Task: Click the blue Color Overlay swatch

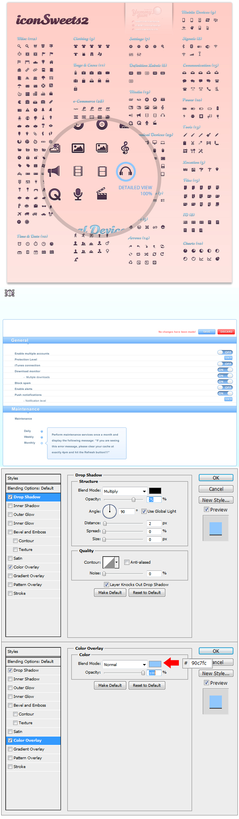Action: pos(155,664)
